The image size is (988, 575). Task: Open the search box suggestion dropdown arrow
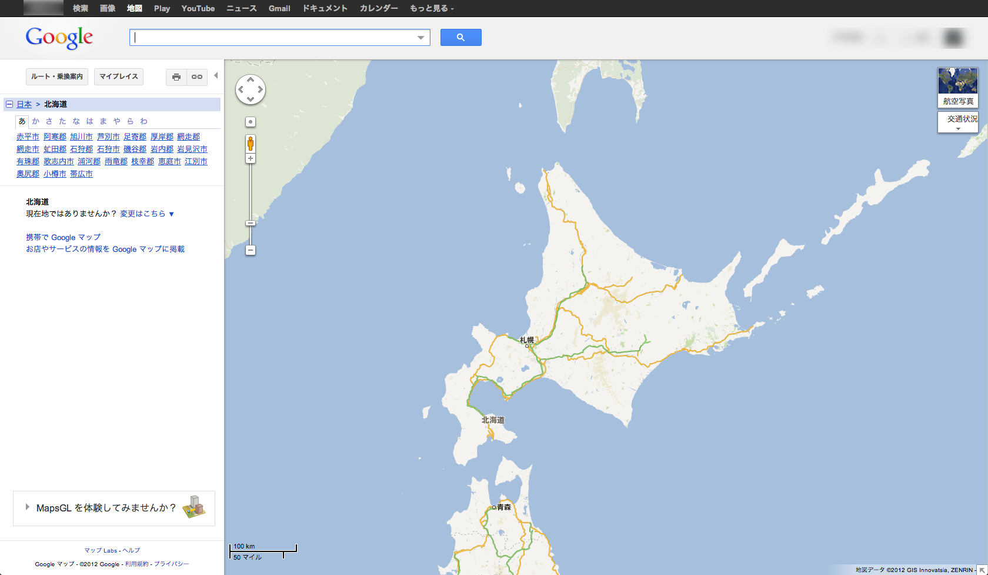pos(420,38)
